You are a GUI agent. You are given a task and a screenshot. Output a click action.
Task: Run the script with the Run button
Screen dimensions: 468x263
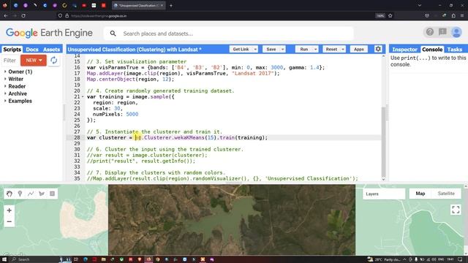coord(304,49)
